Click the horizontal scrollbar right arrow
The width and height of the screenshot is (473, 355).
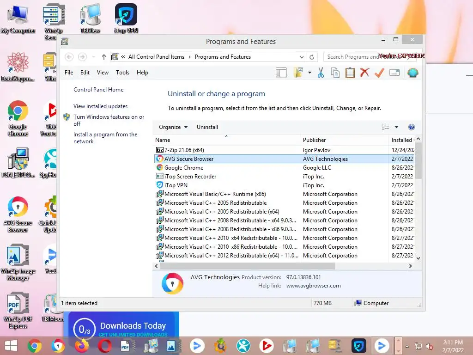click(x=410, y=266)
